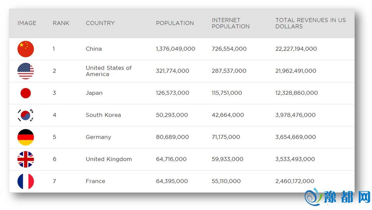Click the blue swirl watermark logo
Viewport: 372px width, 210px height.
[314, 197]
